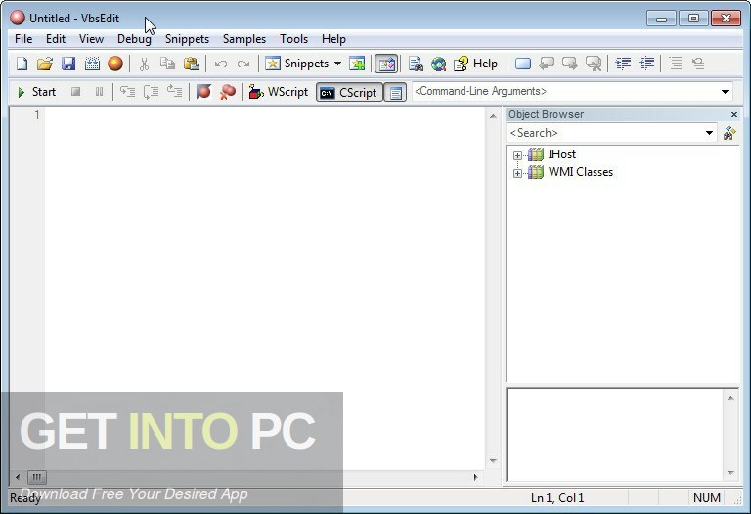This screenshot has width=751, height=514.
Task: Toggle a breakpoint with the red ball icon
Action: click(203, 92)
